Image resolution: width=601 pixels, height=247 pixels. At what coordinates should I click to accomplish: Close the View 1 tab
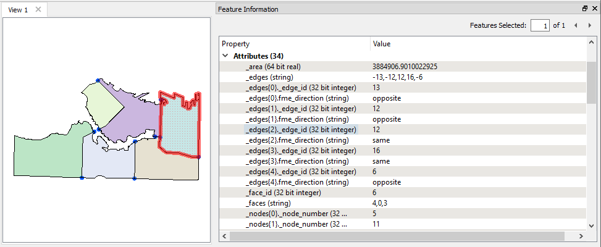(x=38, y=10)
